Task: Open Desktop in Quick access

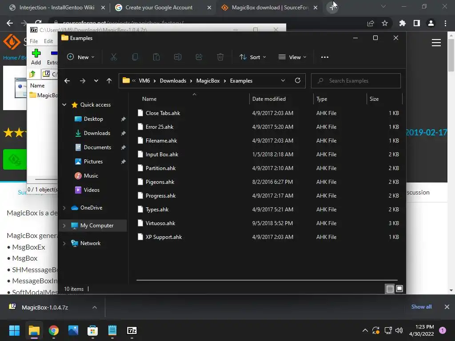Action: (93, 119)
